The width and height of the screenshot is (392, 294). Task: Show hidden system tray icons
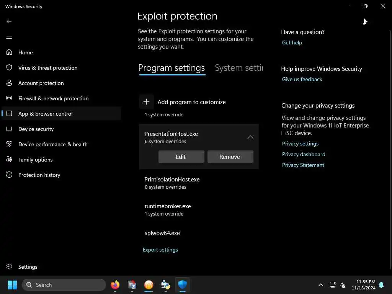(x=321, y=285)
